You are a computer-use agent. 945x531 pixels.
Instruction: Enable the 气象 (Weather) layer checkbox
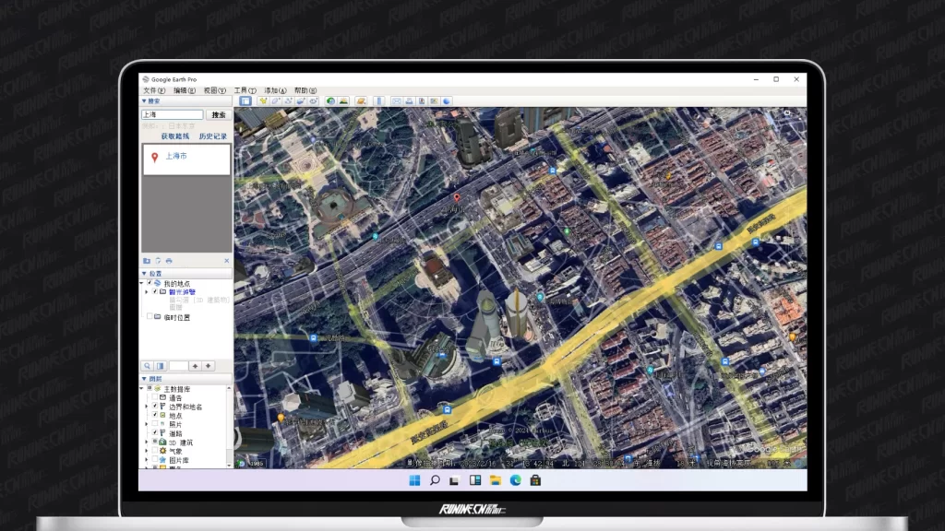(x=155, y=452)
